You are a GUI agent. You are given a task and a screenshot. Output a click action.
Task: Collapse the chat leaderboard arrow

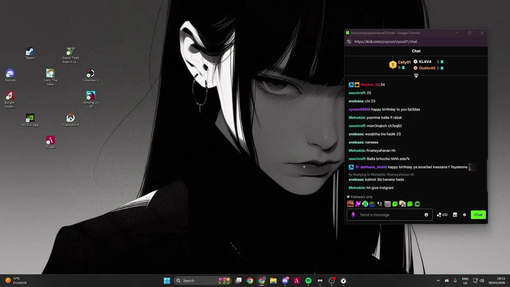coord(416,76)
